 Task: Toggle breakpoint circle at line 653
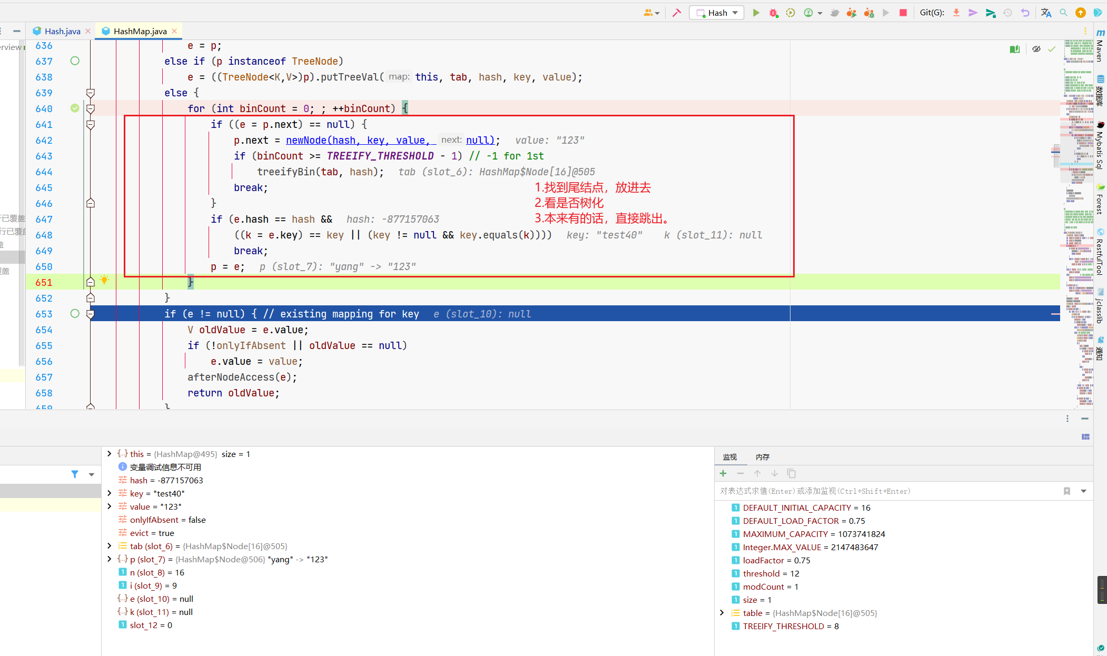click(x=75, y=314)
